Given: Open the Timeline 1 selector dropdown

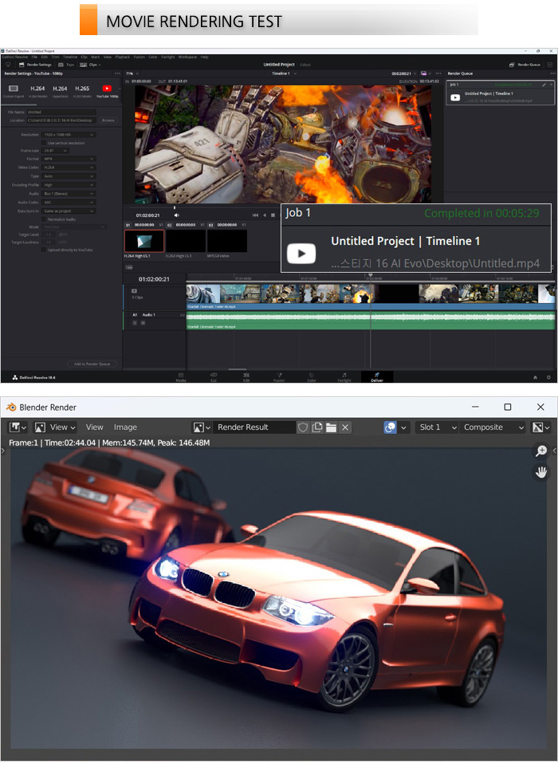Looking at the screenshot, I should [x=284, y=73].
